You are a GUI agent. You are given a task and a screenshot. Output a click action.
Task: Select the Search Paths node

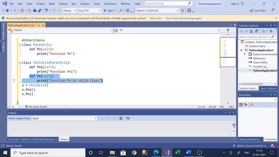260,62
